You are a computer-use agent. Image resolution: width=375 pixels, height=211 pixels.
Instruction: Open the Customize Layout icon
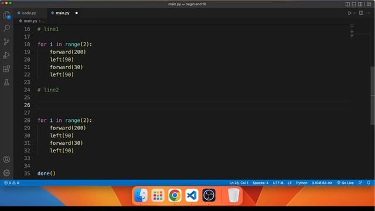[369, 4]
